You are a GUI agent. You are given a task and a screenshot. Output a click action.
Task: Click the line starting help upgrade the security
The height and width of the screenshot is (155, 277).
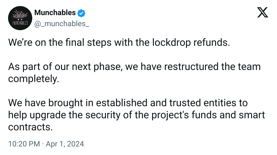(x=136, y=115)
